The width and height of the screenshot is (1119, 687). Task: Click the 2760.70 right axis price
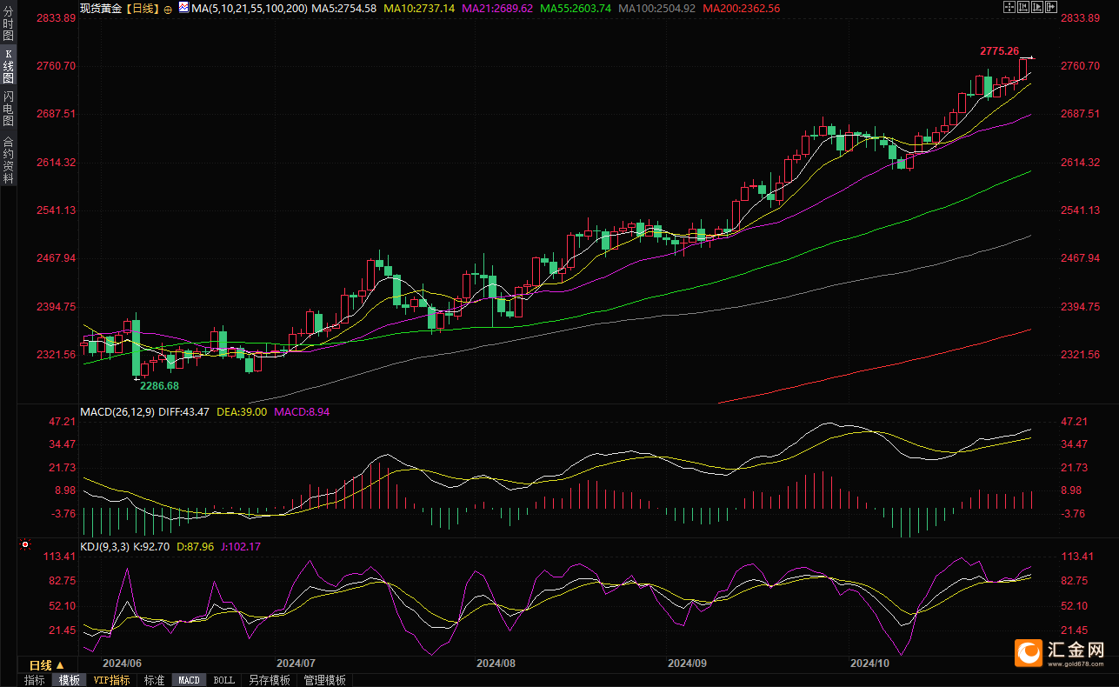click(1081, 66)
